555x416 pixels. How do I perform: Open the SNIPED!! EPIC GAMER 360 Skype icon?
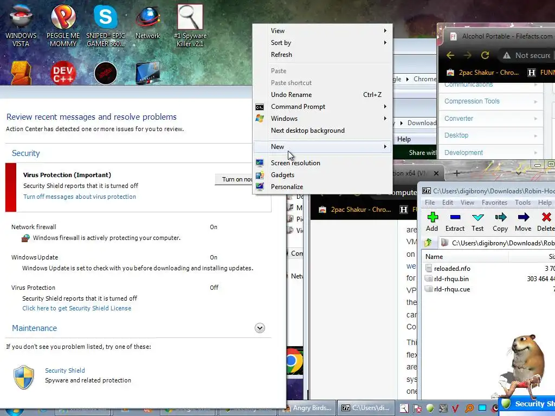point(106,25)
